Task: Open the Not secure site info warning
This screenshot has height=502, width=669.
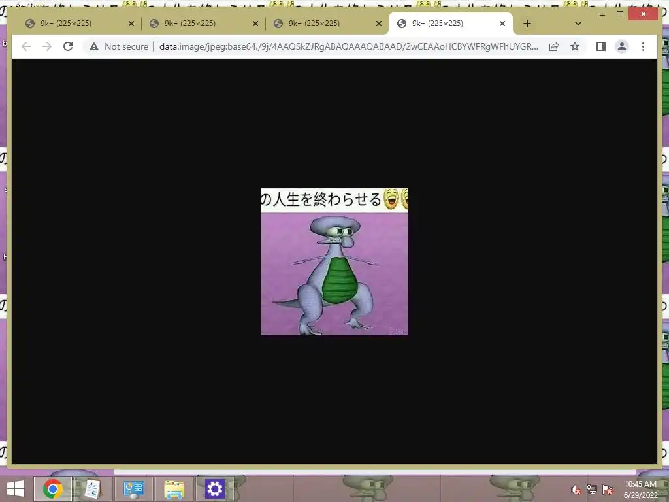Action: tap(119, 46)
